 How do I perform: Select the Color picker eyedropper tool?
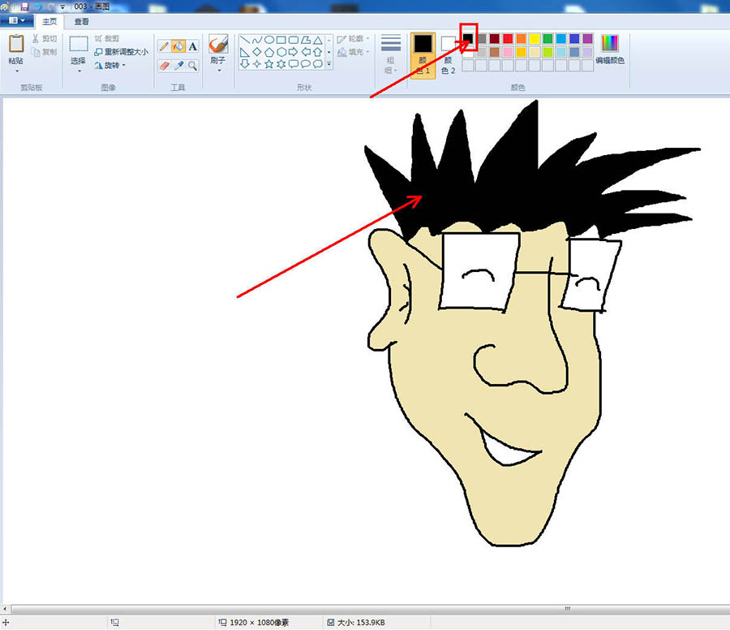178,66
